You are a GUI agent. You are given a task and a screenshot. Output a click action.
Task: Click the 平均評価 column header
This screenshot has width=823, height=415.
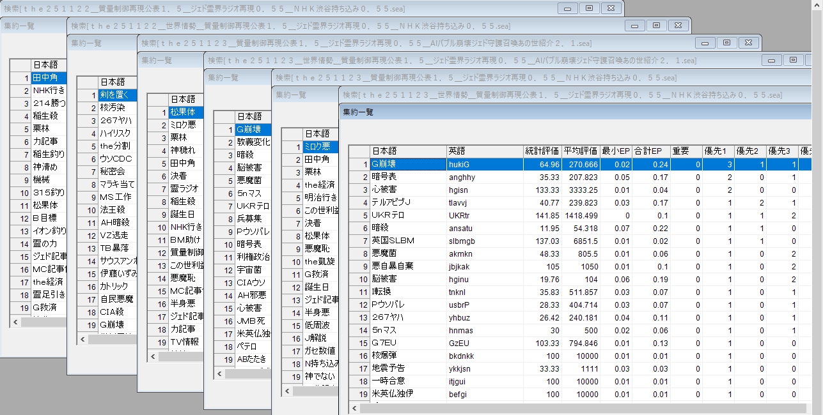[580, 151]
